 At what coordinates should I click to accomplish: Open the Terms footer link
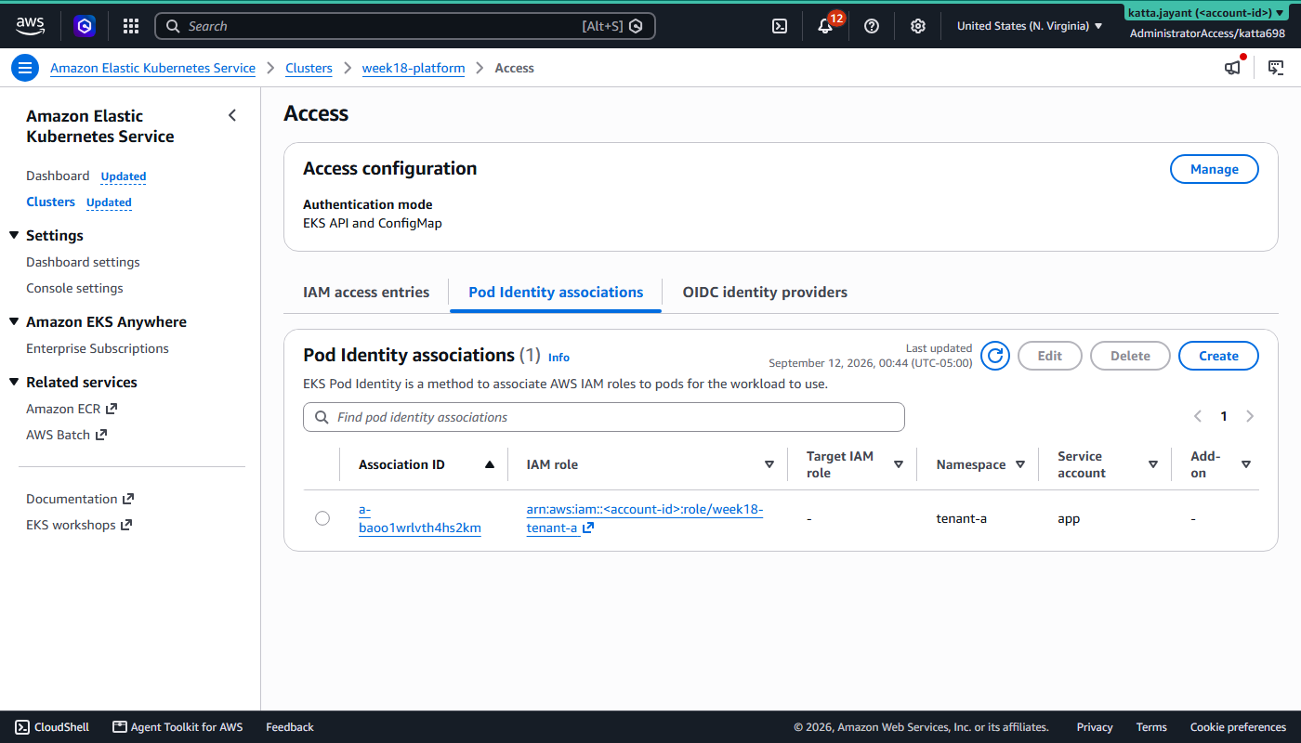(x=1151, y=727)
